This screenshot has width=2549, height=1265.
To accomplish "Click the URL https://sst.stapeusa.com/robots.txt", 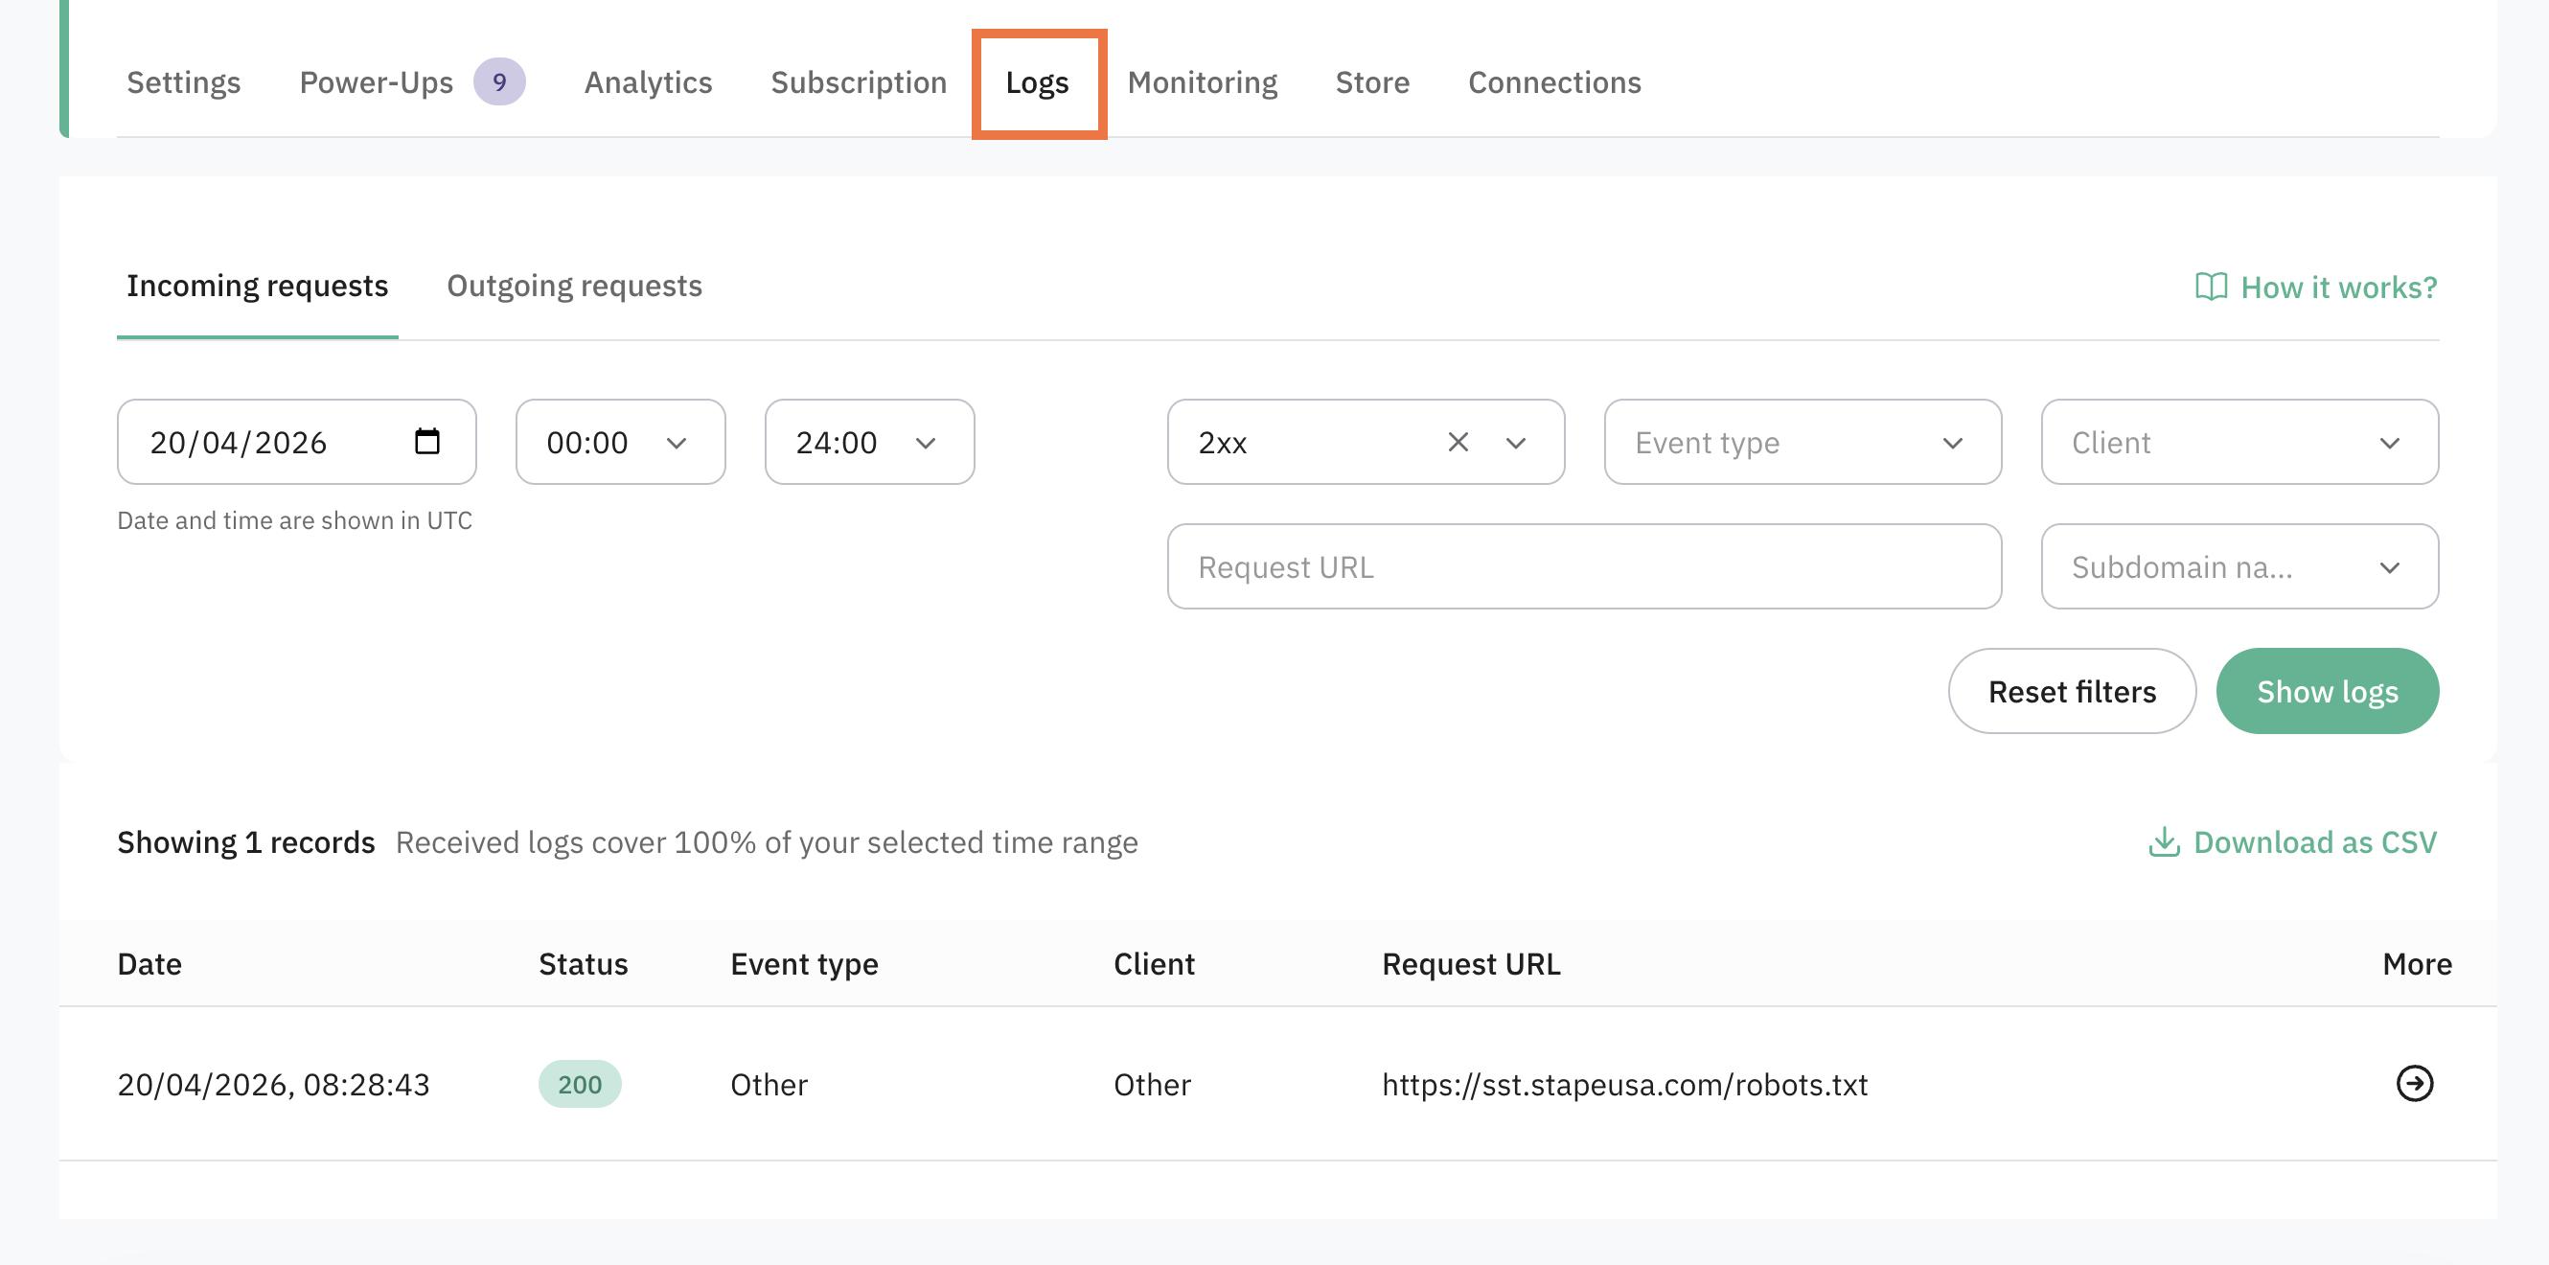I will pos(1625,1085).
